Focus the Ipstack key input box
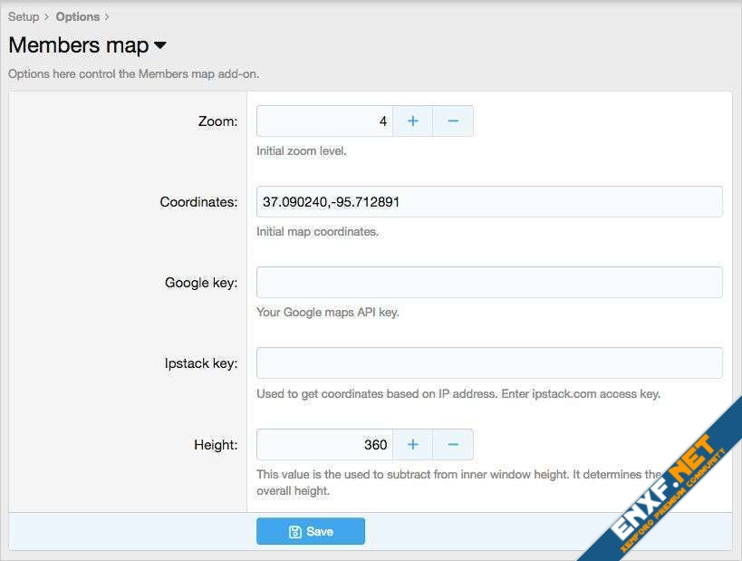This screenshot has width=742, height=561. [x=489, y=363]
